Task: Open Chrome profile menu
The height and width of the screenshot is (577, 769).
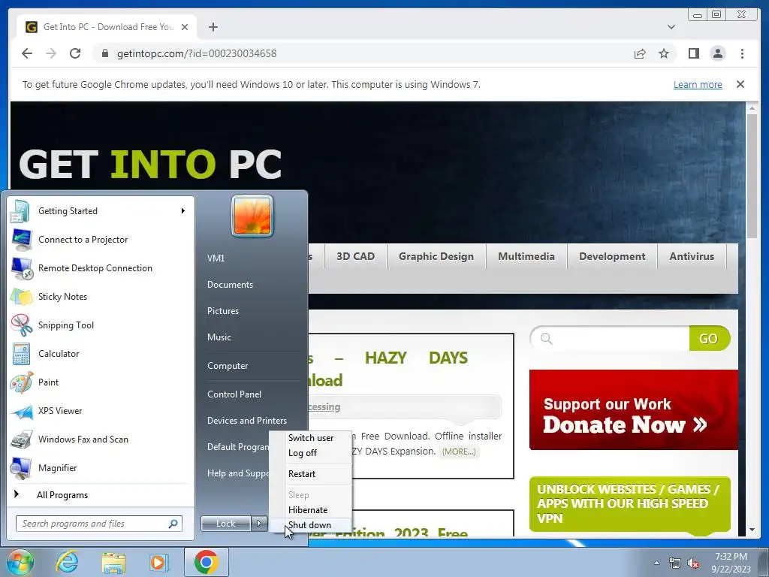Action: (717, 53)
